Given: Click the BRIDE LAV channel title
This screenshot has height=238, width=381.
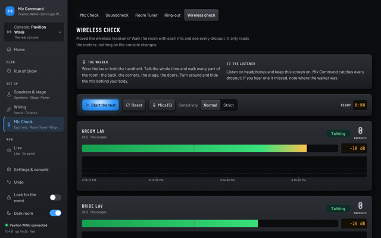Looking at the screenshot, I should (92, 206).
